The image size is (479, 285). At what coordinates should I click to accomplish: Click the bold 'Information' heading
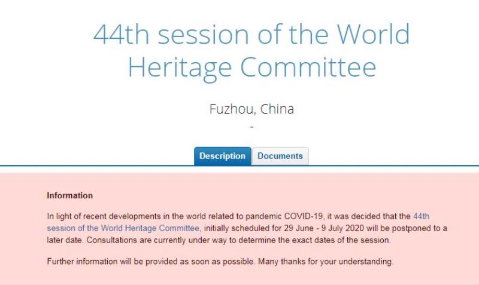(70, 196)
